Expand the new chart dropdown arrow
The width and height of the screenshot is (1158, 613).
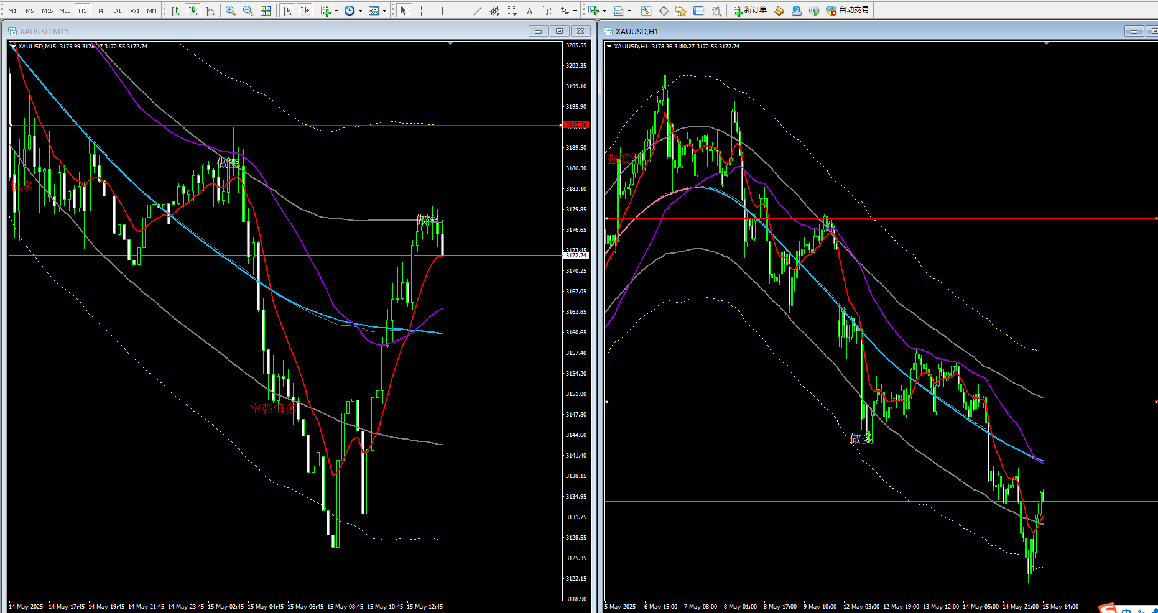click(604, 11)
